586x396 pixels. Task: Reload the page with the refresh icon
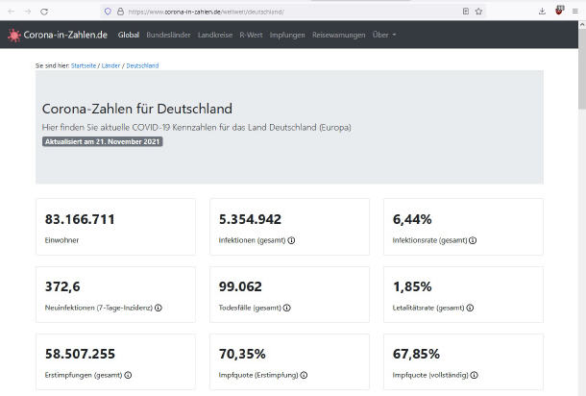click(44, 11)
